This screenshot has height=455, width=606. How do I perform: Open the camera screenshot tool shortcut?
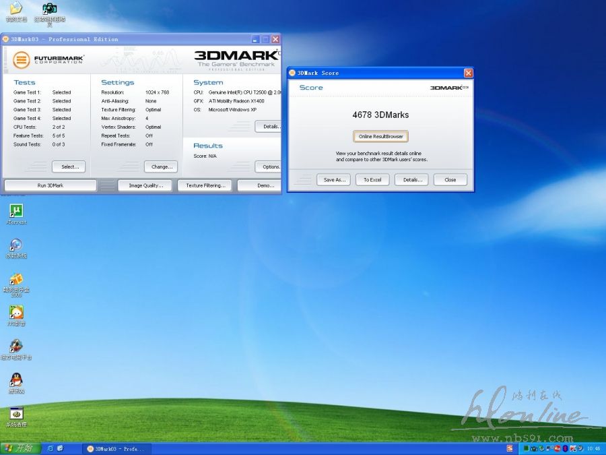tap(49, 9)
